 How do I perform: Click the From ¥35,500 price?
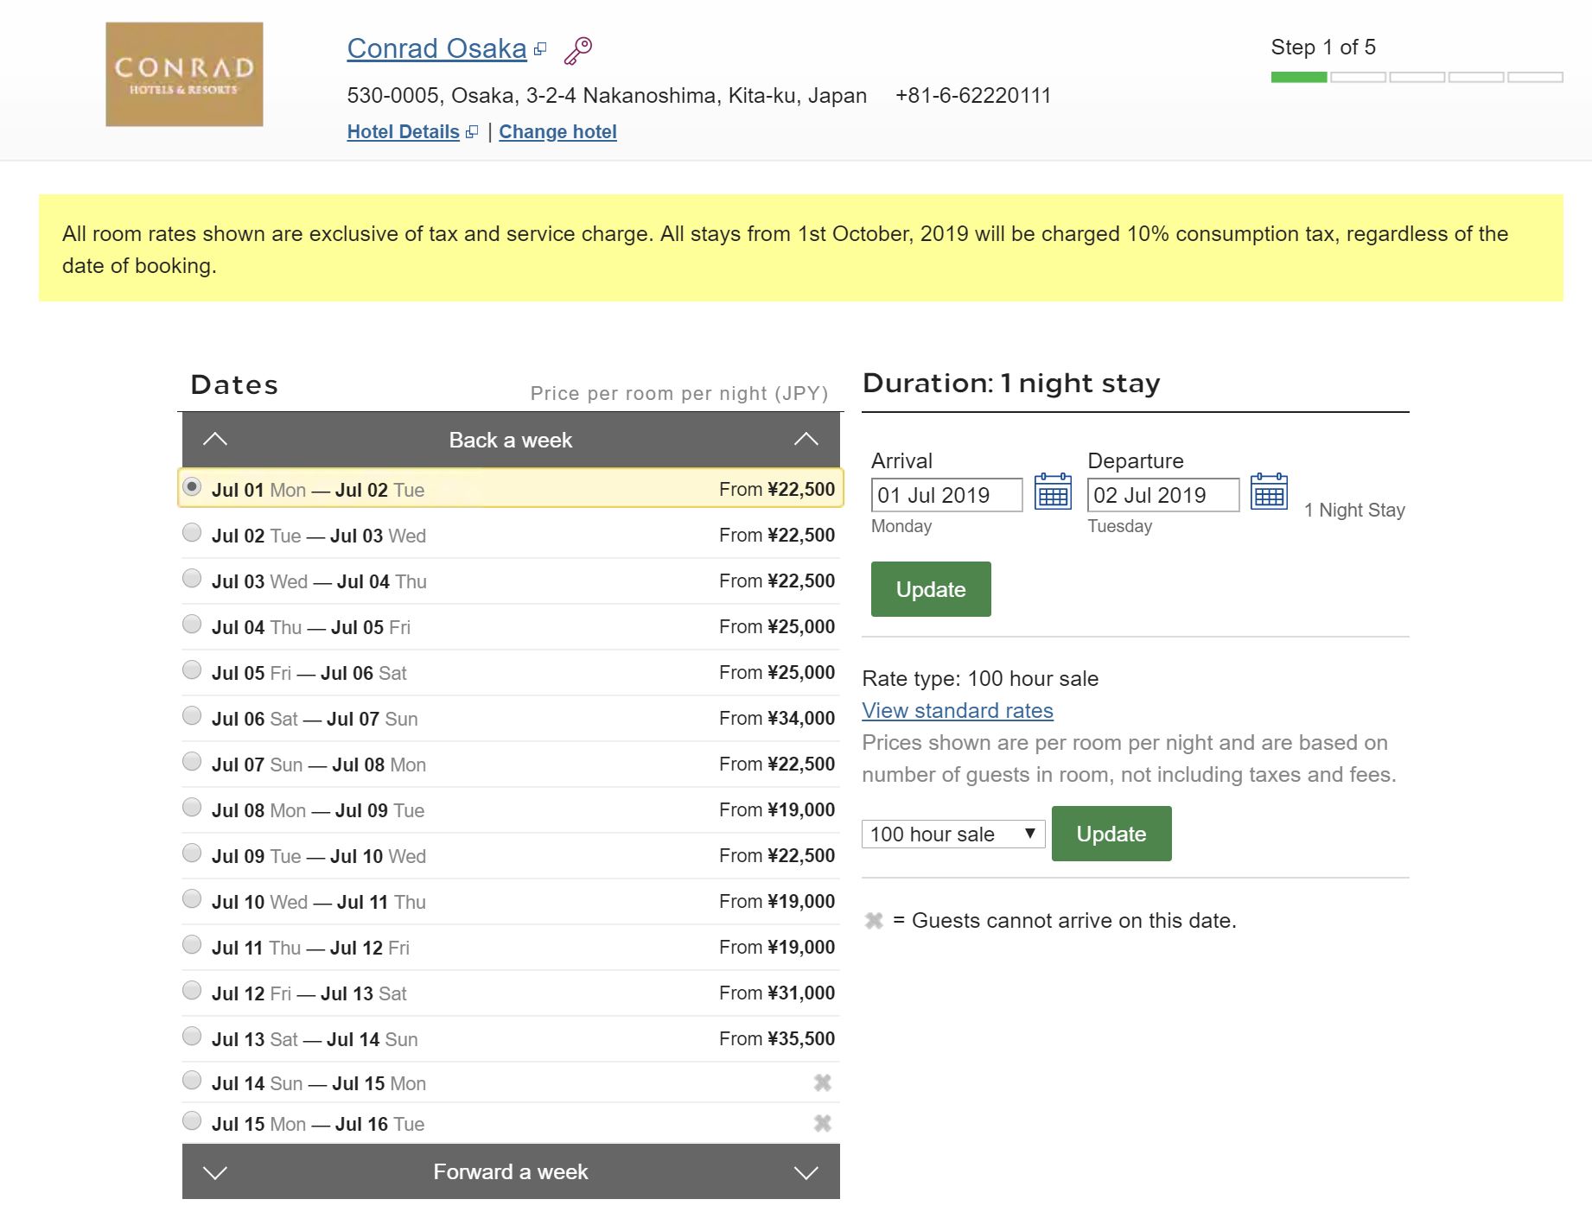tap(777, 1038)
